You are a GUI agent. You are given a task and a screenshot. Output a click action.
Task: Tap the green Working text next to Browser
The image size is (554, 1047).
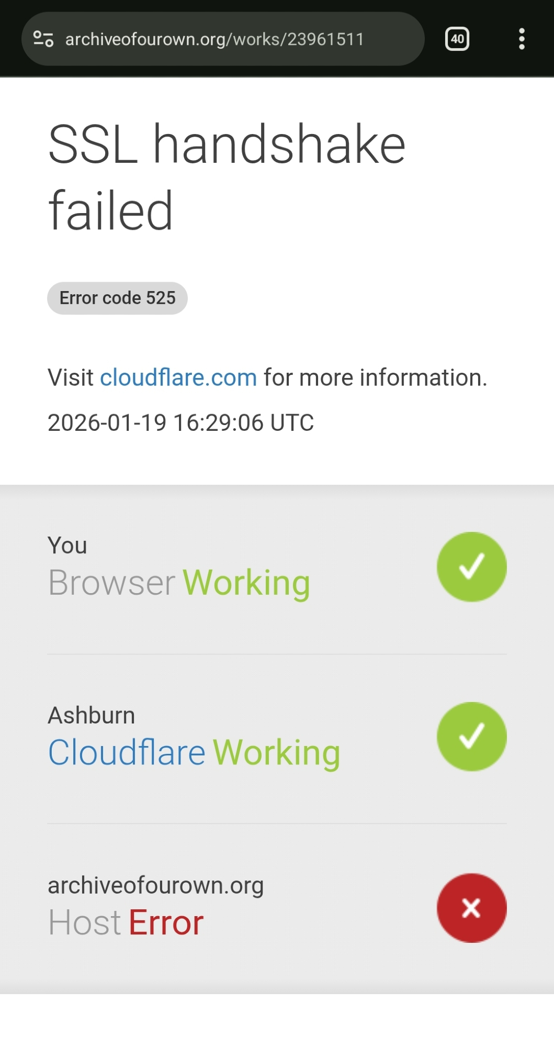click(246, 583)
